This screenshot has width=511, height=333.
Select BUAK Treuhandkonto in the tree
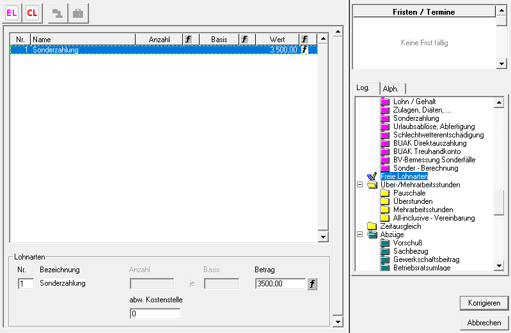(423, 151)
